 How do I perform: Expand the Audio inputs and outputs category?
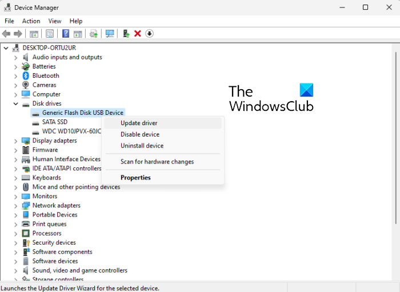[16, 58]
